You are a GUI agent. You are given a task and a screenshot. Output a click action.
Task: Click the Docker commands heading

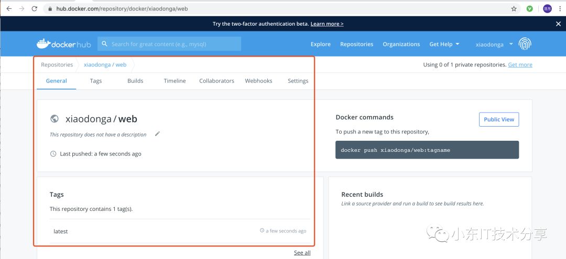click(x=365, y=117)
